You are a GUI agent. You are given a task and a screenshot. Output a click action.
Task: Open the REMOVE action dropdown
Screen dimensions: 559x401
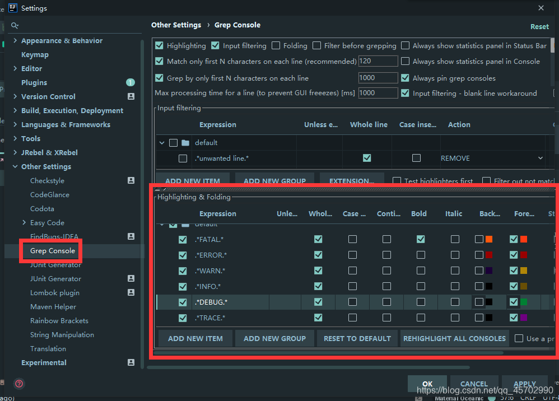(x=541, y=158)
